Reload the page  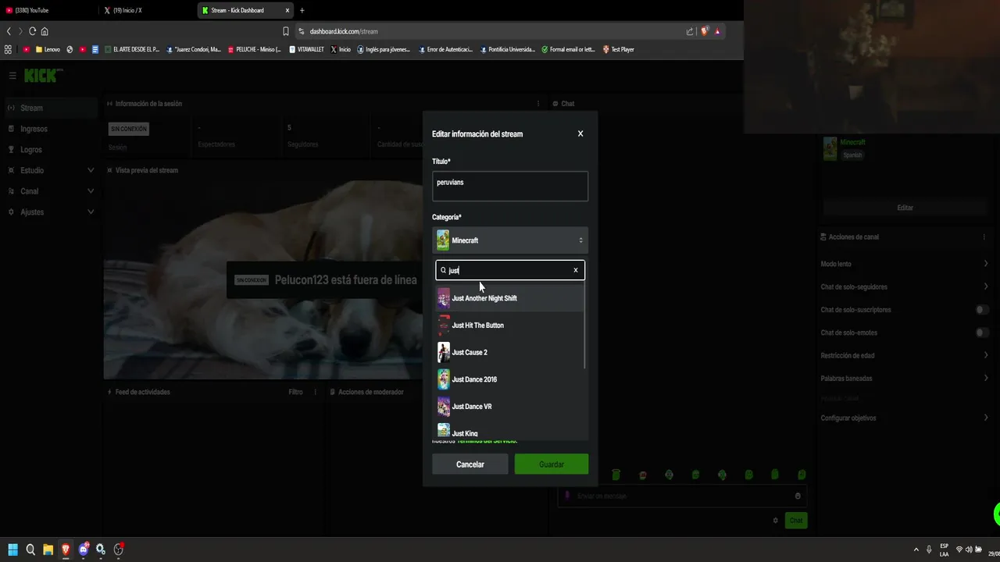point(32,31)
